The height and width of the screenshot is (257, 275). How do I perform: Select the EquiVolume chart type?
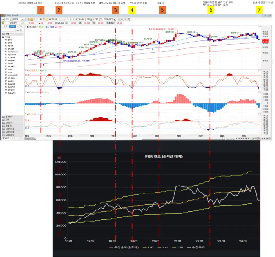click(10, 55)
